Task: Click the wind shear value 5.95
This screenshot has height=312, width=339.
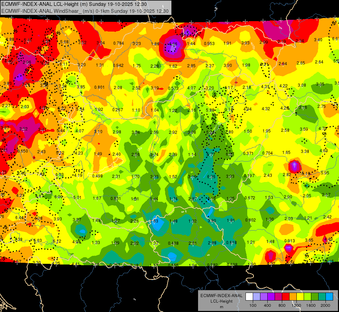Action: point(325,173)
